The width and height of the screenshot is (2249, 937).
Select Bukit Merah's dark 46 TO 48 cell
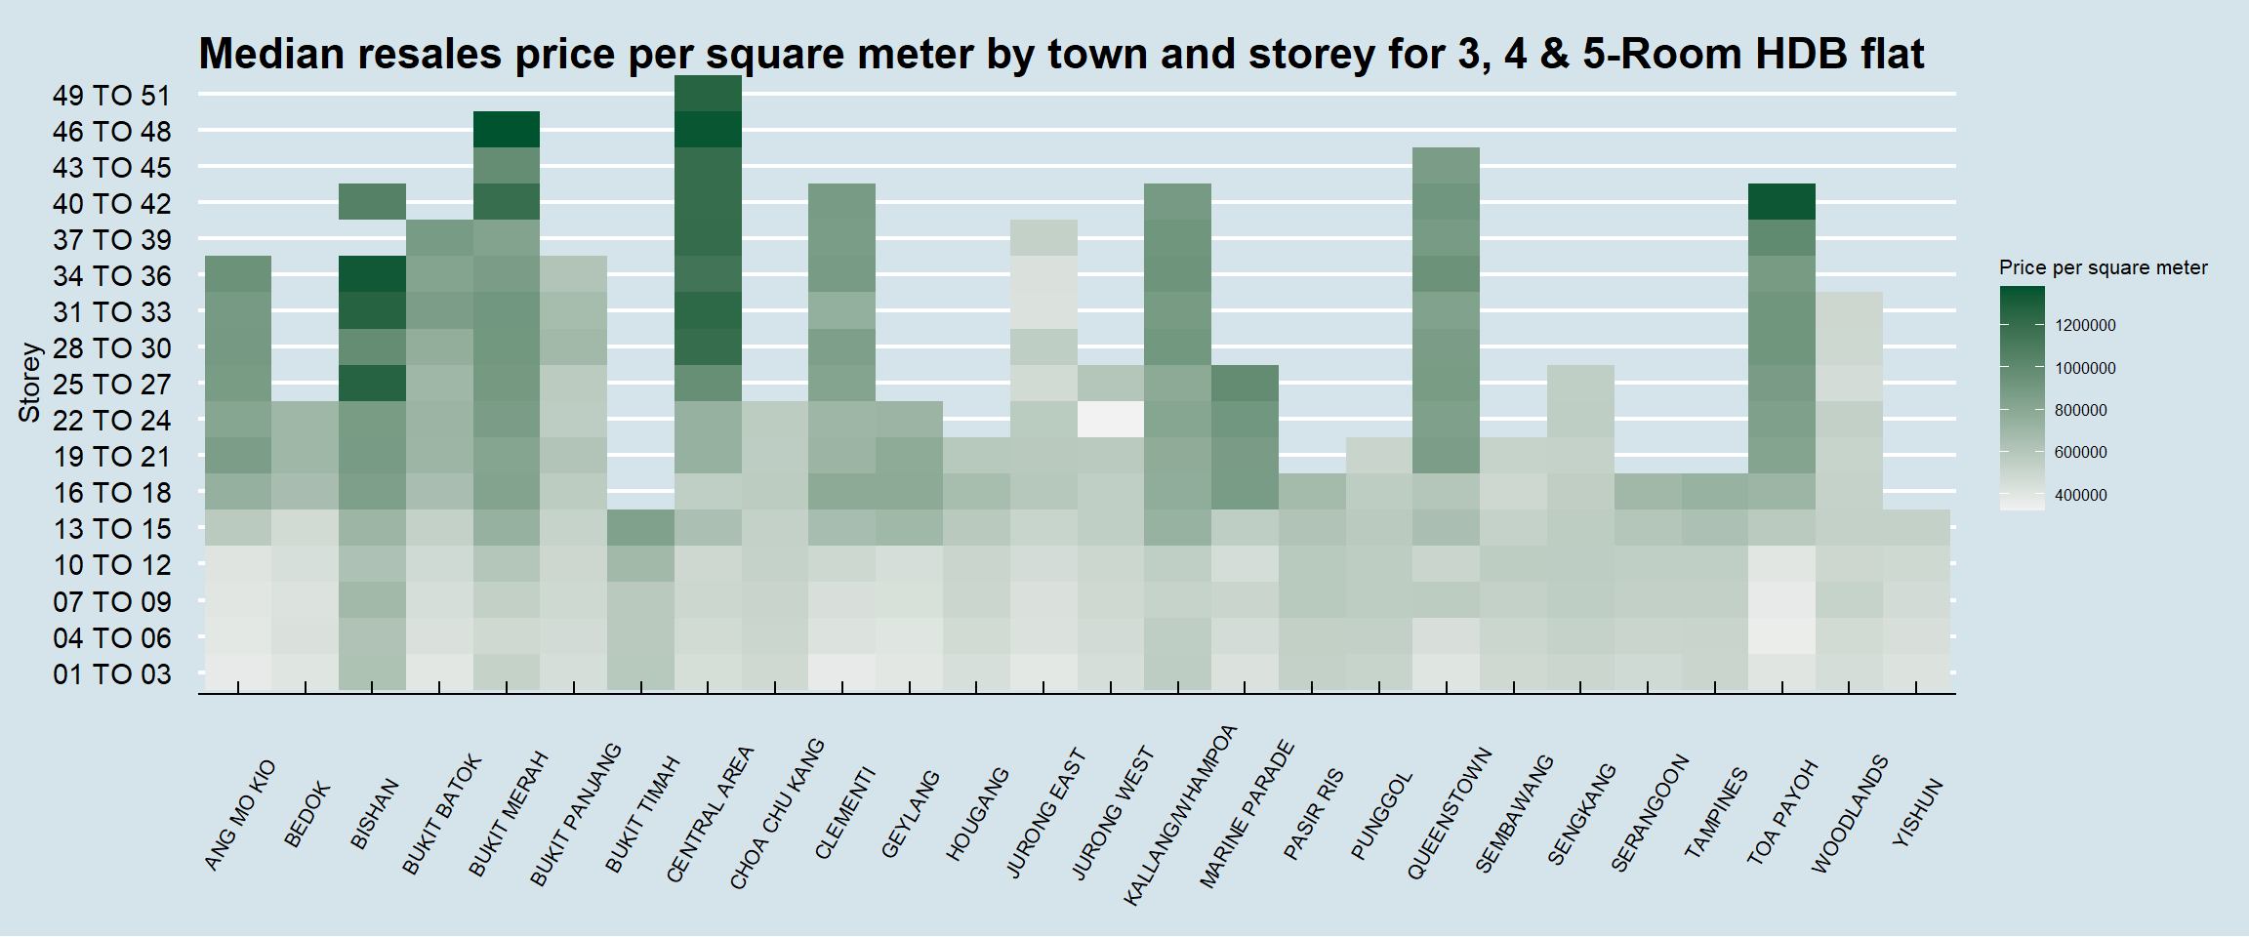pyautogui.click(x=507, y=130)
